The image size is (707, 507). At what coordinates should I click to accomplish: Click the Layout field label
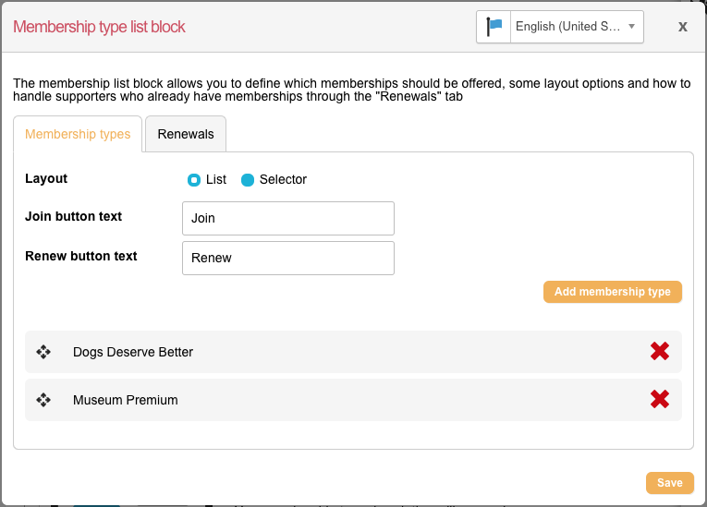point(46,179)
